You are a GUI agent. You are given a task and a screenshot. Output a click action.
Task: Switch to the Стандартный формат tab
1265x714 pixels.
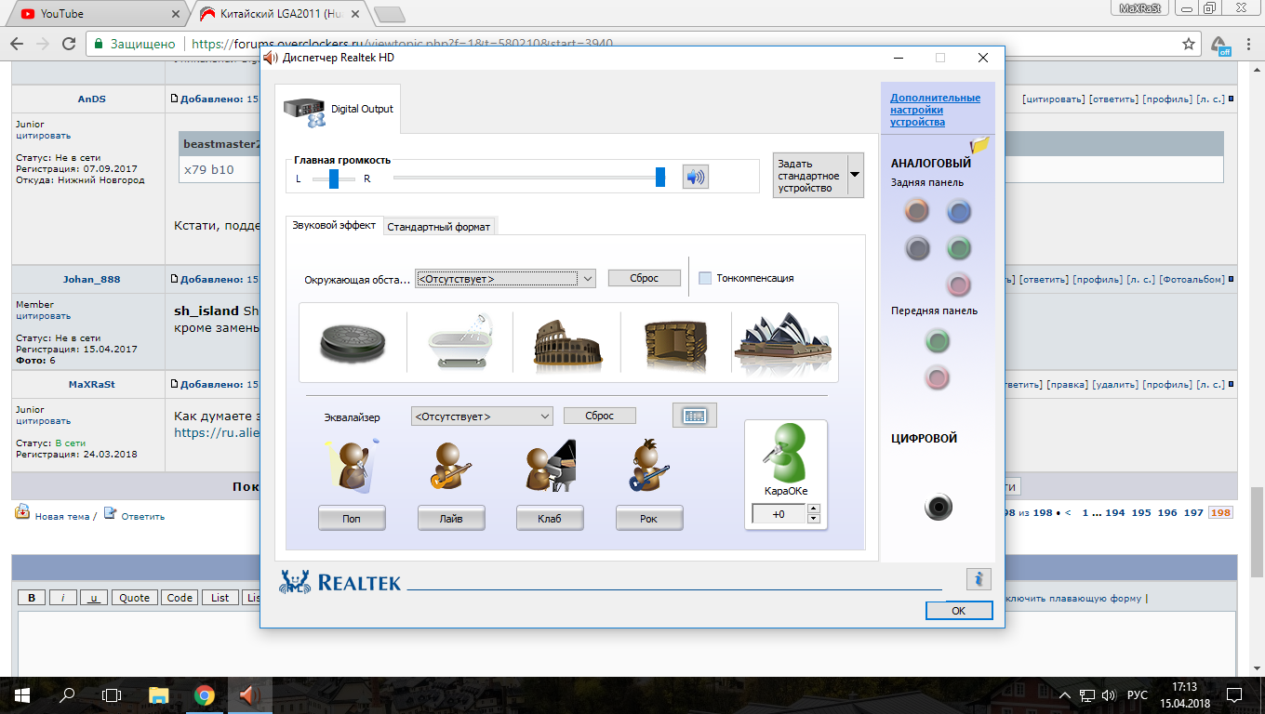(x=438, y=226)
